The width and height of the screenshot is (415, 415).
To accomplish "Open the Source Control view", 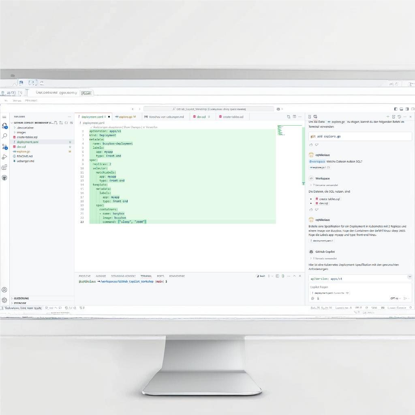I will pos(4,147).
